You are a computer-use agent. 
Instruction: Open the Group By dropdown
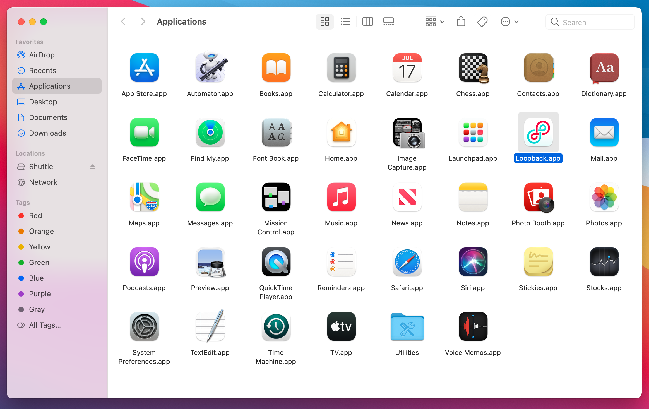pyautogui.click(x=435, y=21)
